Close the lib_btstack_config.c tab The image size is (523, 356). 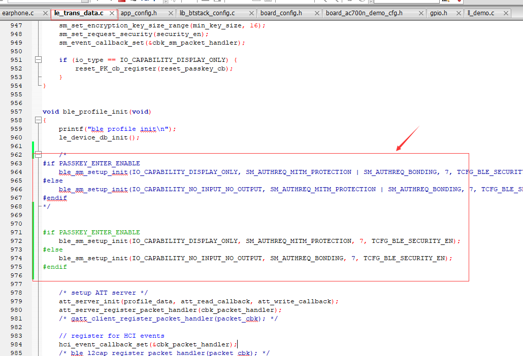(251, 13)
